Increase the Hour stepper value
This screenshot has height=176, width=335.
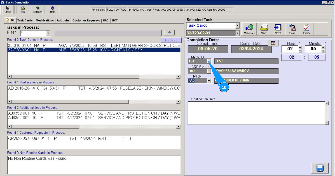[x=300, y=47]
